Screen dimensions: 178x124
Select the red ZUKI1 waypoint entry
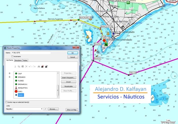(20, 91)
